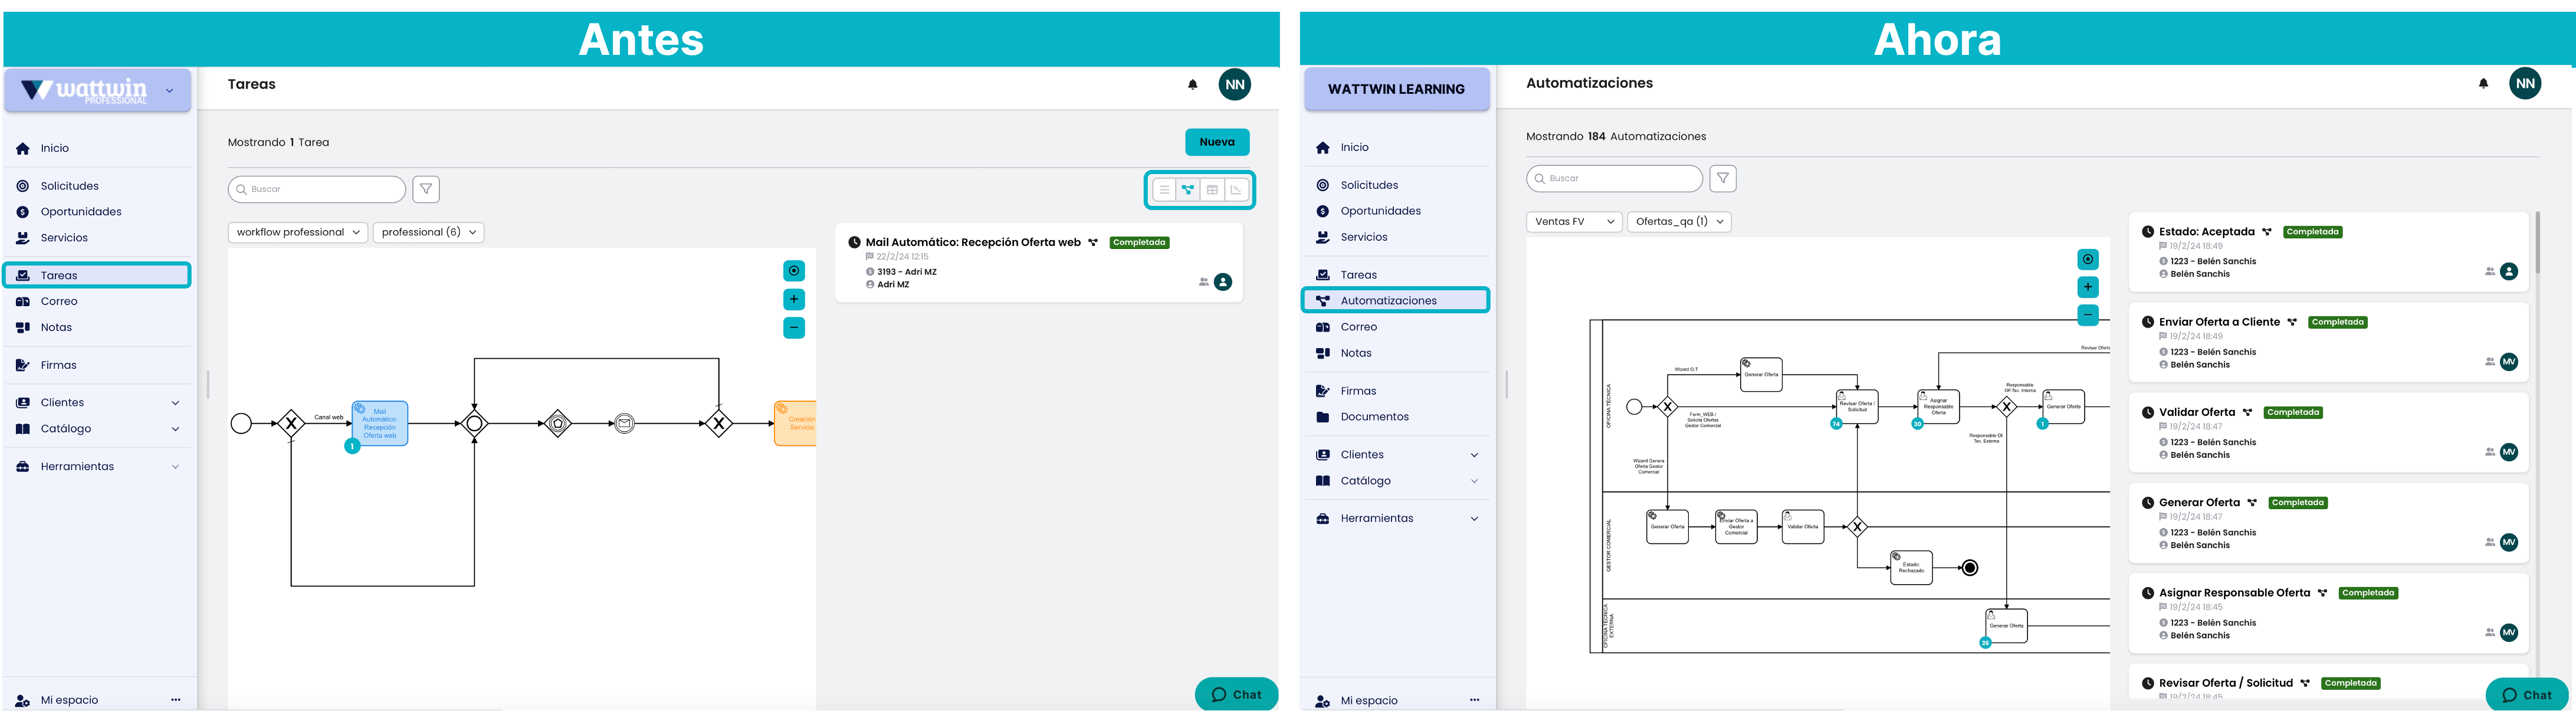Click the Mail Automático node in the diagram
This screenshot has width=2576, height=711.
[380, 423]
